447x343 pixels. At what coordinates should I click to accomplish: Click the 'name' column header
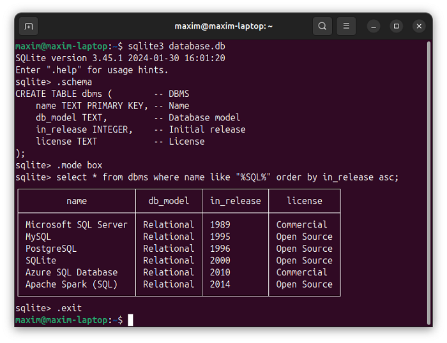click(x=77, y=201)
